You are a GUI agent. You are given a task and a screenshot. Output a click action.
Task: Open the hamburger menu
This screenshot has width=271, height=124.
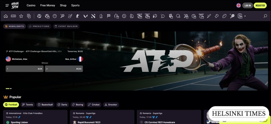tap(7, 5)
